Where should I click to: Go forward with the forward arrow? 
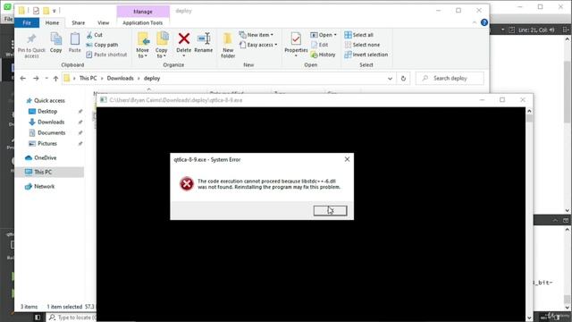coord(36,78)
